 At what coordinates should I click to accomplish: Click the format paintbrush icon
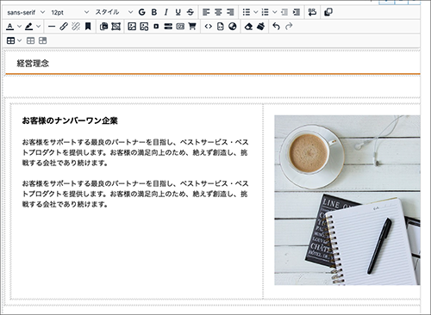260,27
